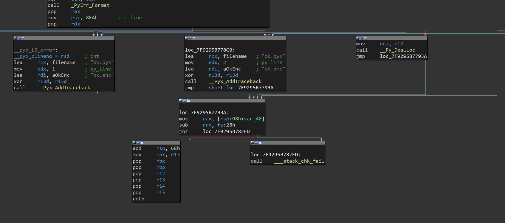Click edit-comment icon on __Py_Dealloc block
Viewport: 505px width, 223px height.
tap(362, 38)
